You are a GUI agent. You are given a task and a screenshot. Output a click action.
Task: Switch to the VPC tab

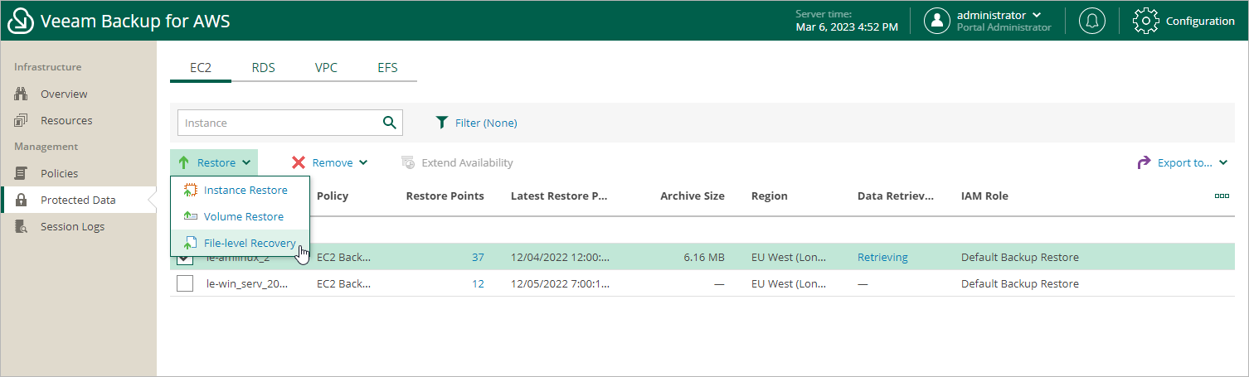326,68
